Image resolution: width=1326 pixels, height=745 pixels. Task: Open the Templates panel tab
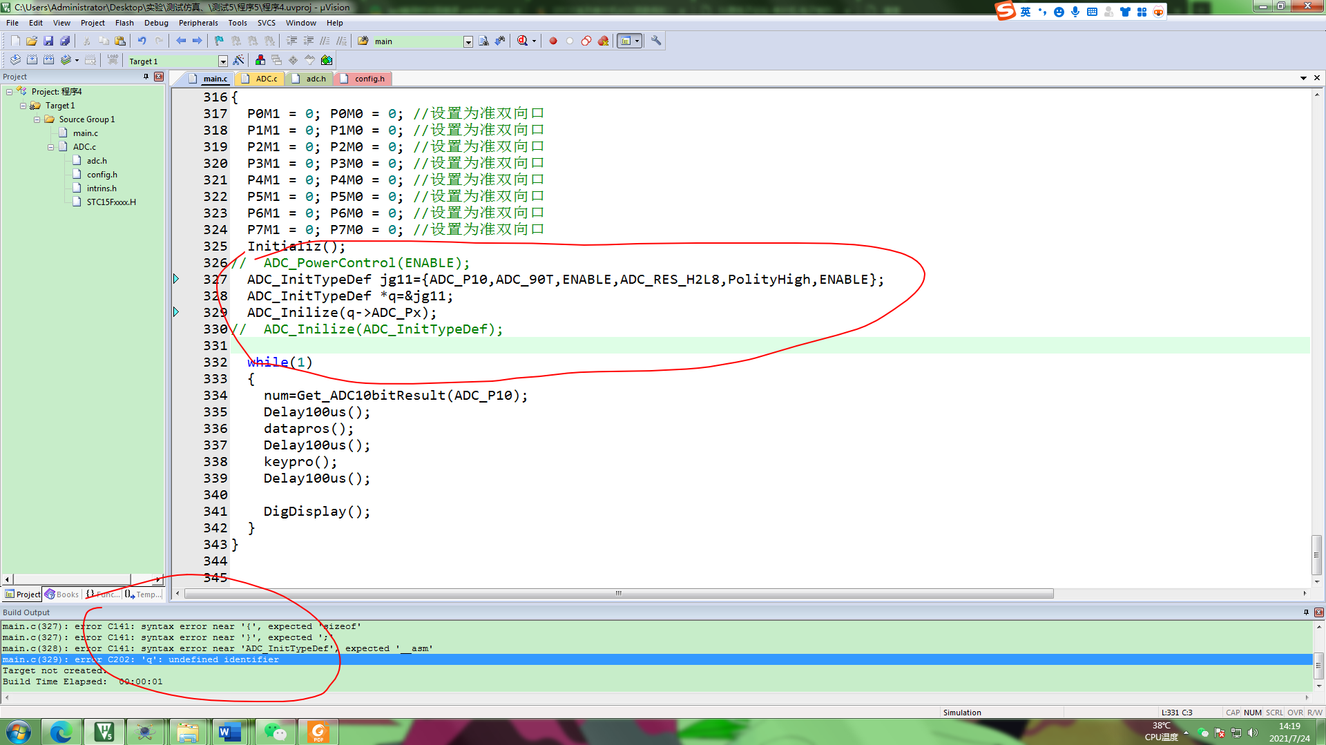coord(143,594)
